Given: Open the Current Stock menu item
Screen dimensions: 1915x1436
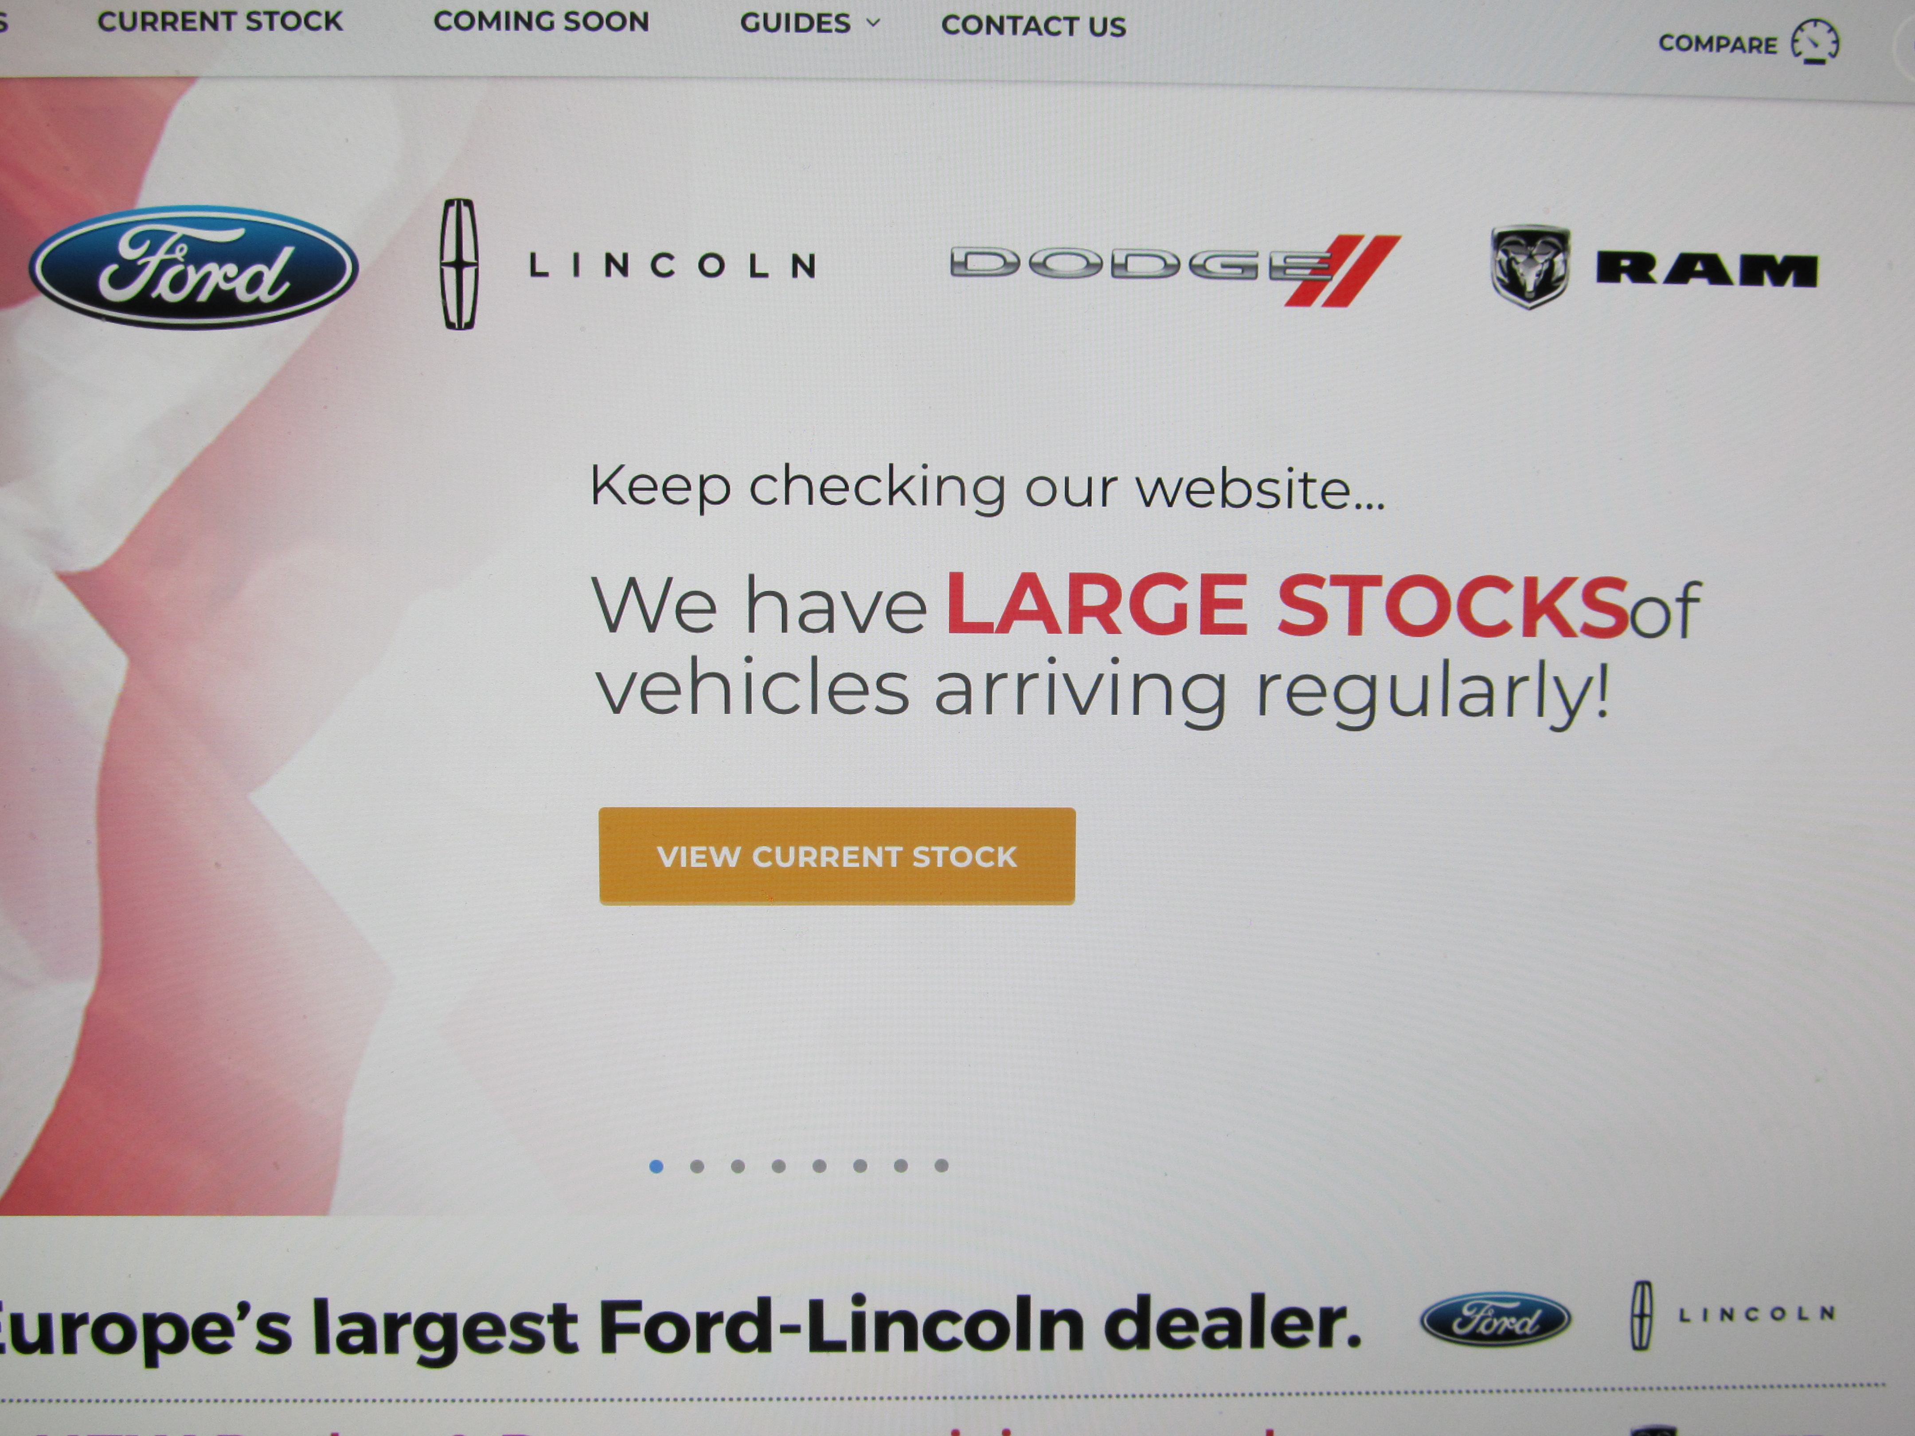Looking at the screenshot, I should tap(220, 20).
